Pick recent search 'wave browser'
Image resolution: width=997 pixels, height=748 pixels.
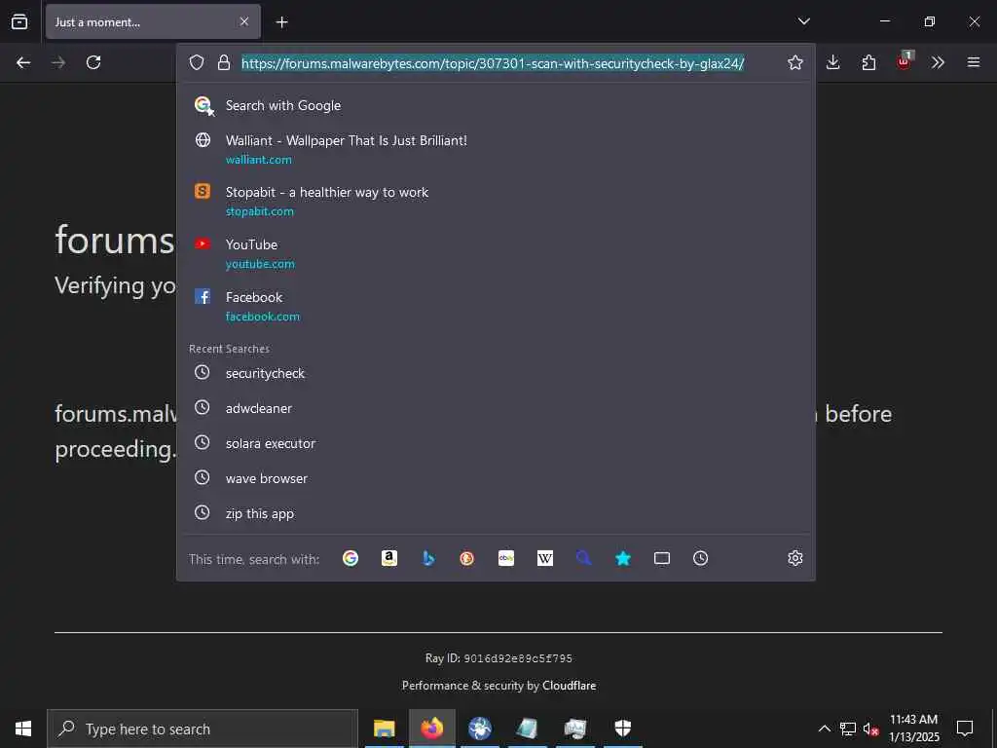click(x=496, y=478)
